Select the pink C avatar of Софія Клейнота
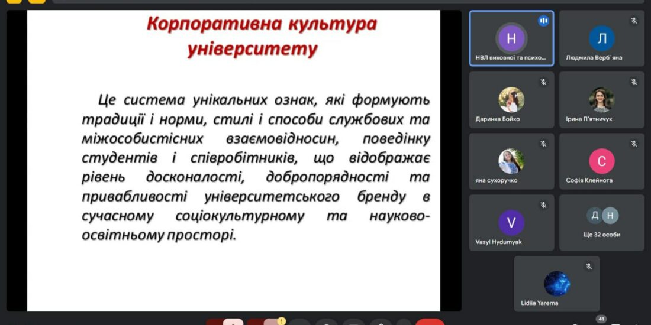The height and width of the screenshot is (325, 651). pyautogui.click(x=602, y=161)
